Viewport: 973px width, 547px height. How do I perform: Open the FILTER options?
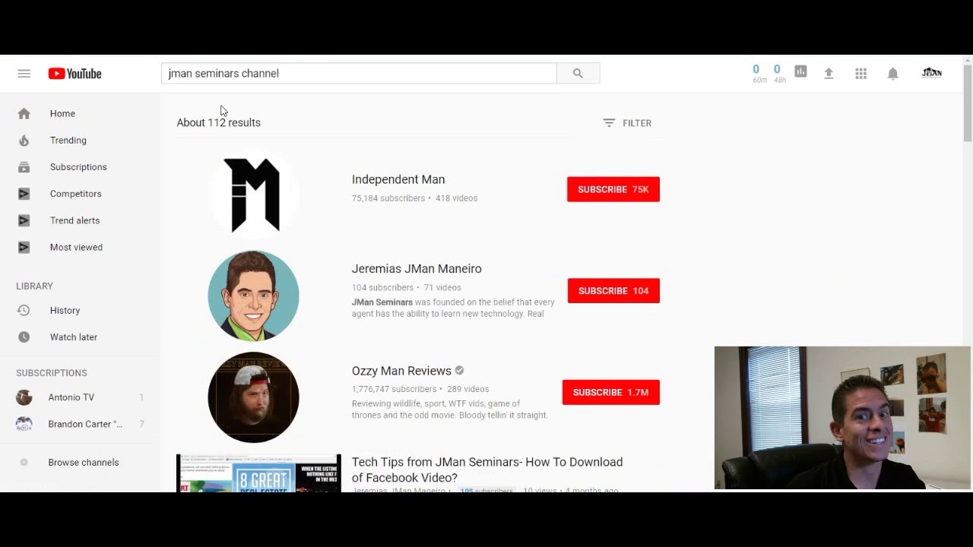pyautogui.click(x=627, y=123)
